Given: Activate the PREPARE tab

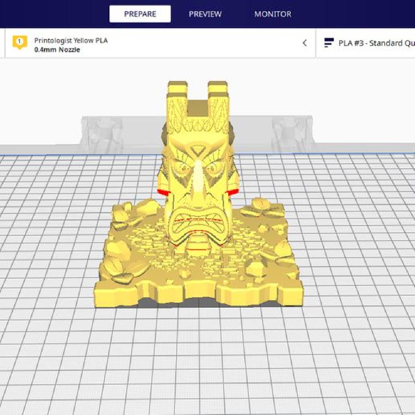Looking at the screenshot, I should [x=140, y=14].
